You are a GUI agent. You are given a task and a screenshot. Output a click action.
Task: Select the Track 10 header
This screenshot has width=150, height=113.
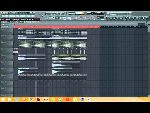(7, 91)
